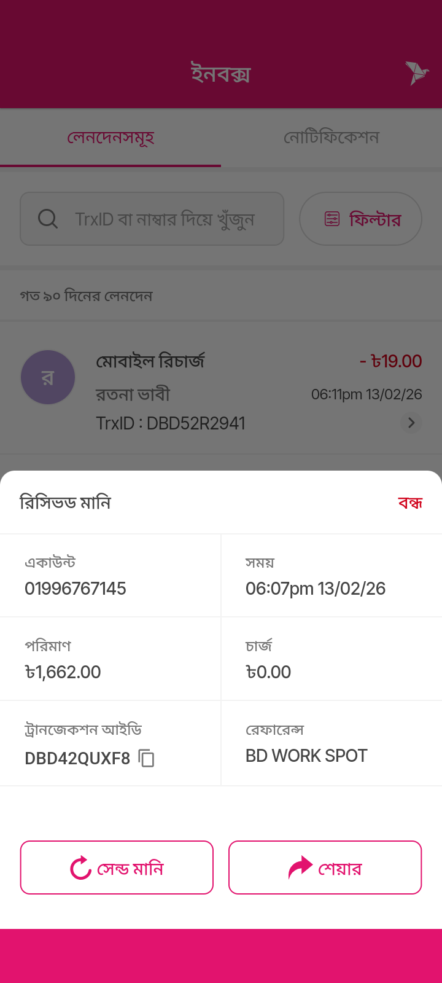Tap the filter sliders icon
Viewport: 442px width, 983px height.
coord(332,219)
